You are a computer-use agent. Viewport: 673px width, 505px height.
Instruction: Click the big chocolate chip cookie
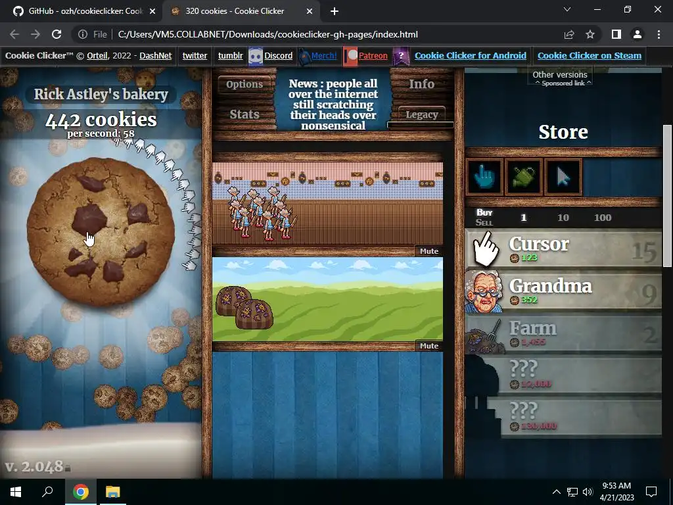101,232
